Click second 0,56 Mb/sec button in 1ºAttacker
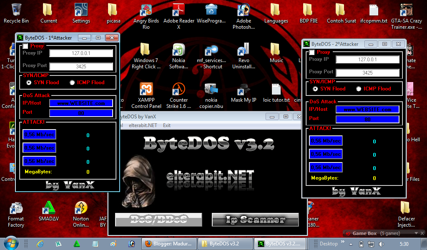This screenshot has height=250, width=427. 40,148
